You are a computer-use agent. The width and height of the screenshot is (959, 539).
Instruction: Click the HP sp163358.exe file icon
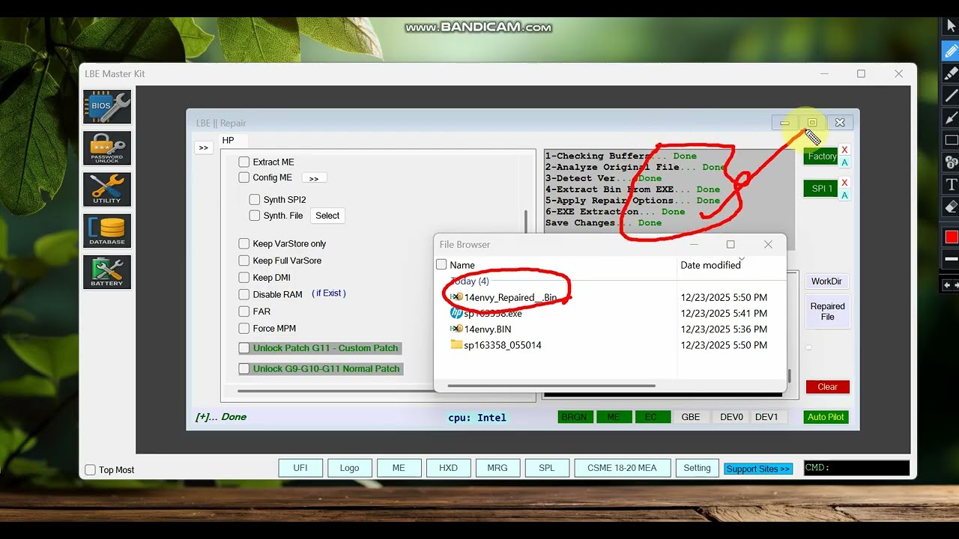[456, 313]
